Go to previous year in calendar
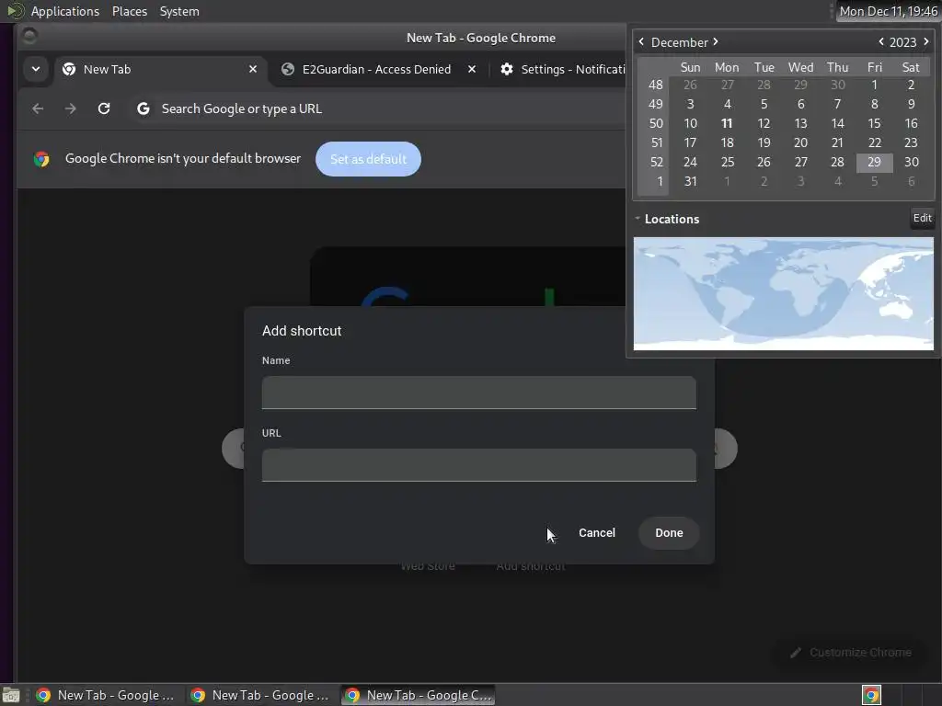Screen dimensions: 942x706 tap(881, 41)
